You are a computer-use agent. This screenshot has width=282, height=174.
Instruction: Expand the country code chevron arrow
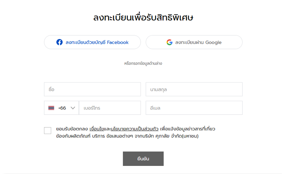(x=73, y=108)
